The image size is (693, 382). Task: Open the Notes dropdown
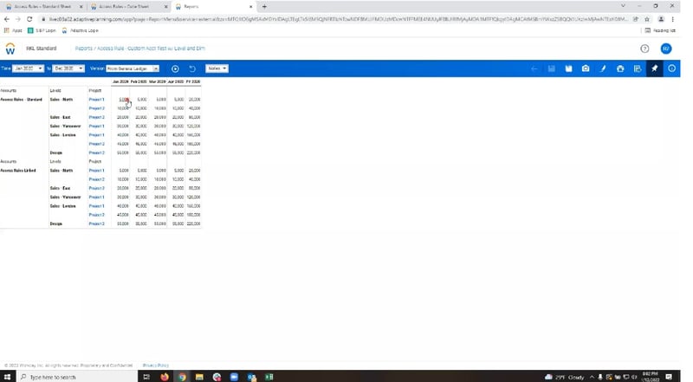click(217, 68)
